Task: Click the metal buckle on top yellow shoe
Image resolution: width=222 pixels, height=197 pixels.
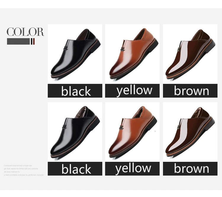Action: [123, 49]
